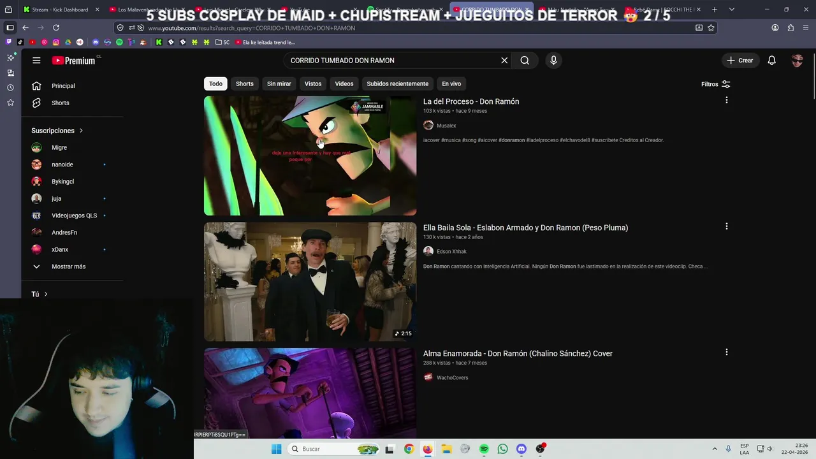
Task: Open the browser tab list dropdown arrow
Action: pyautogui.click(x=731, y=10)
